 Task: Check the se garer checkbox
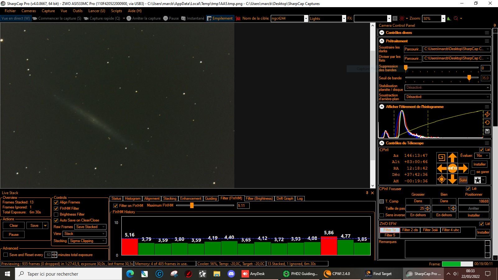[473, 172]
